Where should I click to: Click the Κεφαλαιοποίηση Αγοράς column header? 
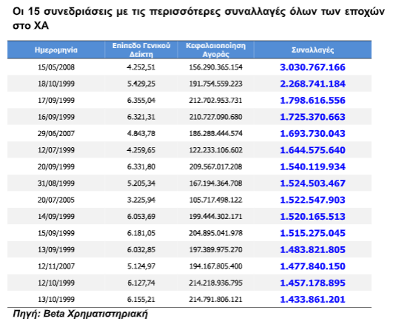coord(215,50)
